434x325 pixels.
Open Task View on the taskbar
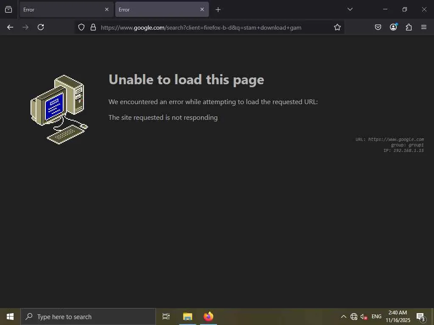pyautogui.click(x=166, y=317)
